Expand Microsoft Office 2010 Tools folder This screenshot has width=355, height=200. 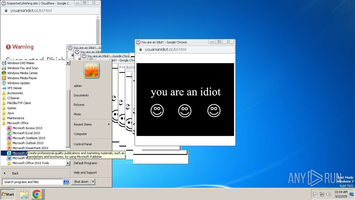31,163
